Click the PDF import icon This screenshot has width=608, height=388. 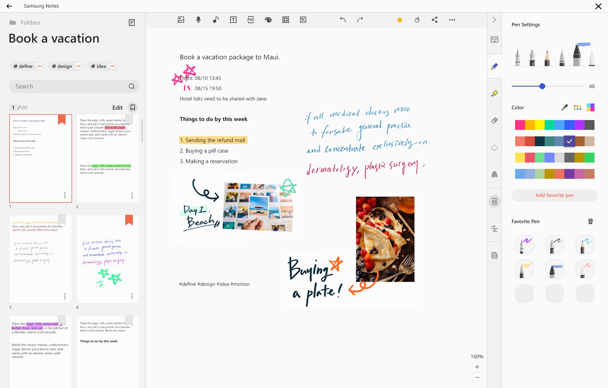[251, 20]
